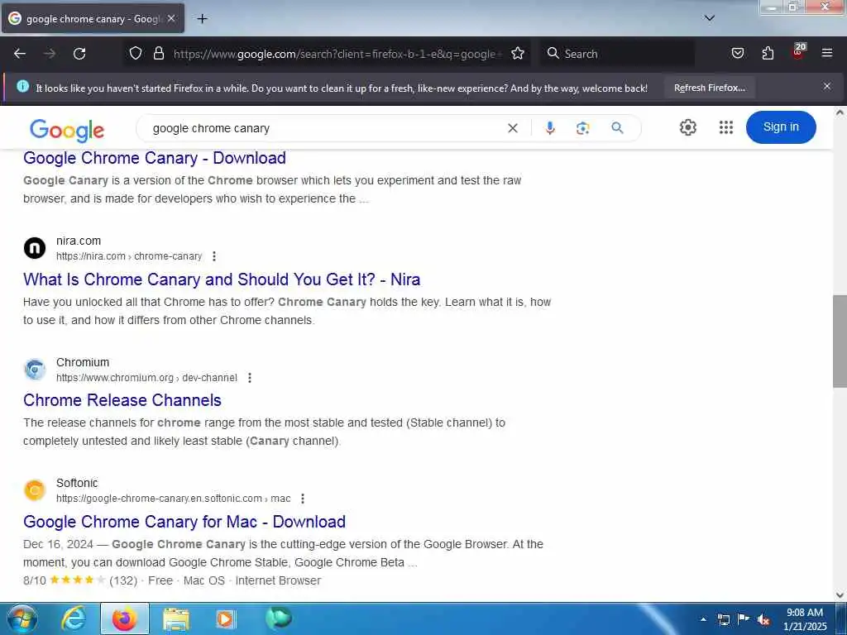Close the google chrome canary tab
Screen dimensions: 847x635
click(170, 18)
